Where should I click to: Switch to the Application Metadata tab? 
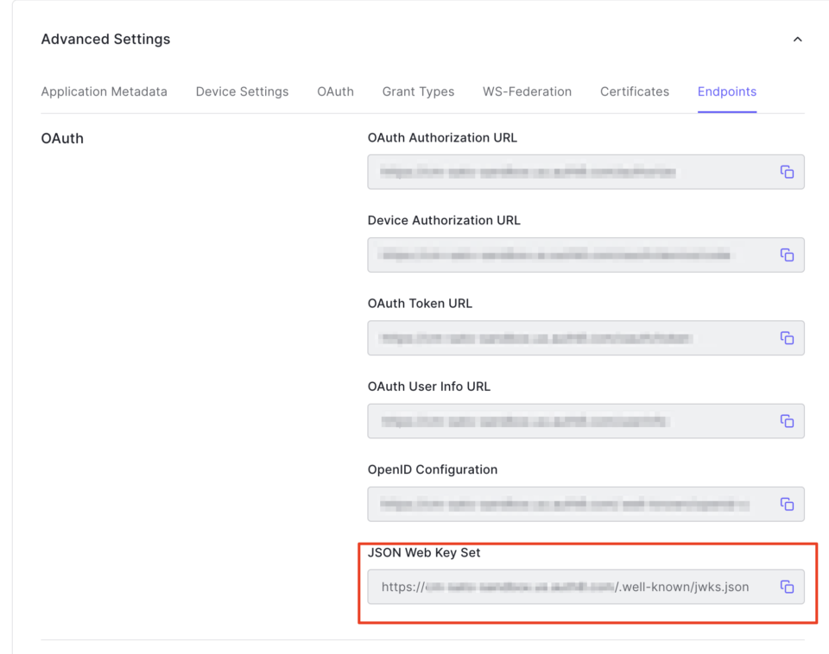[x=104, y=91]
